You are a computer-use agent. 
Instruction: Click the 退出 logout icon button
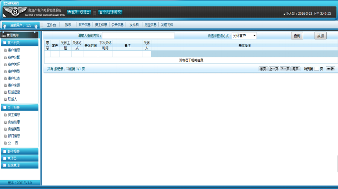click(85, 12)
